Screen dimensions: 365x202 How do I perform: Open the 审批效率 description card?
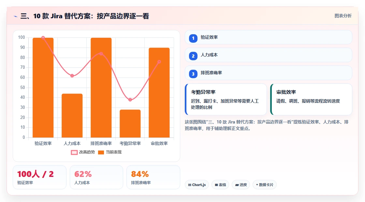pos(311,99)
